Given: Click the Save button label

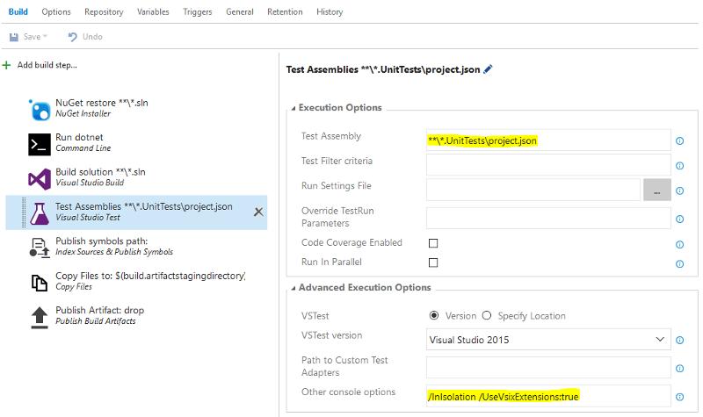Looking at the screenshot, I should coord(33,37).
